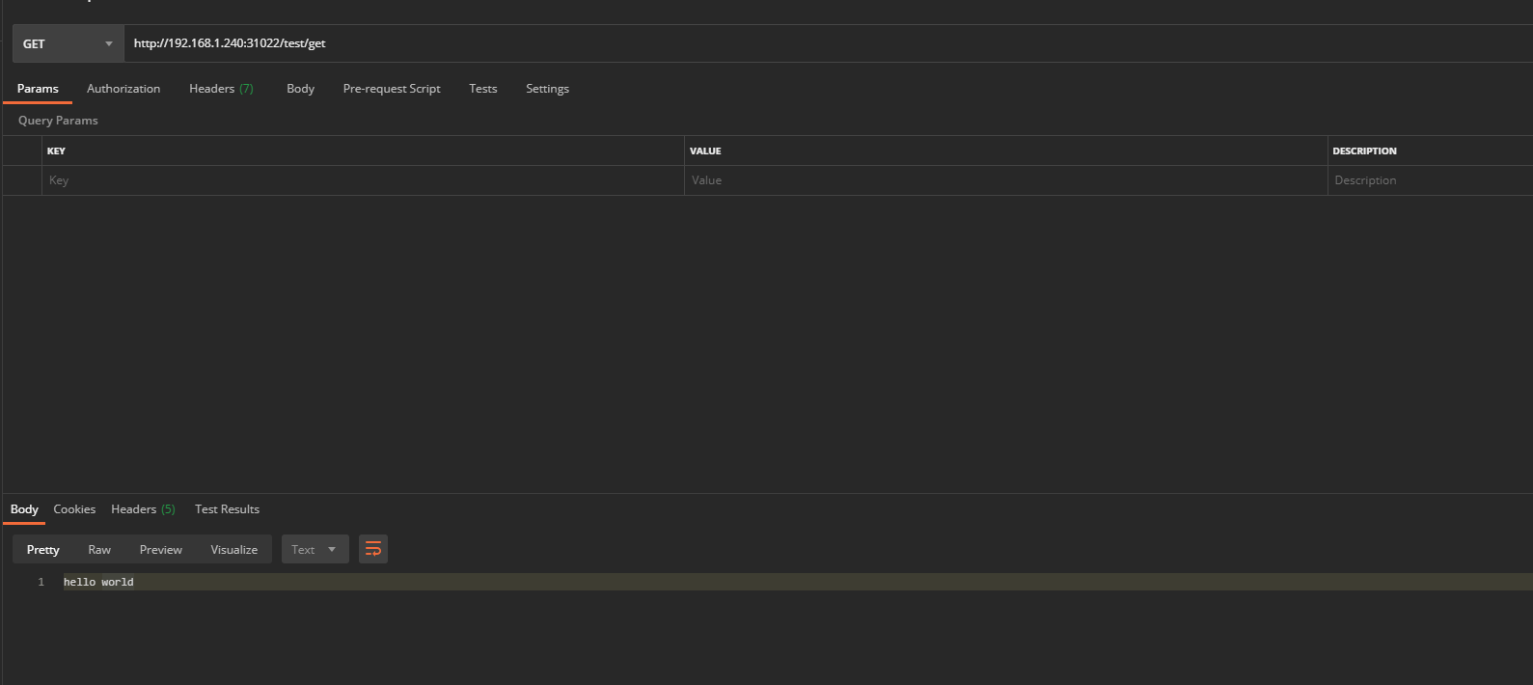This screenshot has height=685, width=1533.
Task: Select the request Body tab
Action: pyautogui.click(x=300, y=89)
